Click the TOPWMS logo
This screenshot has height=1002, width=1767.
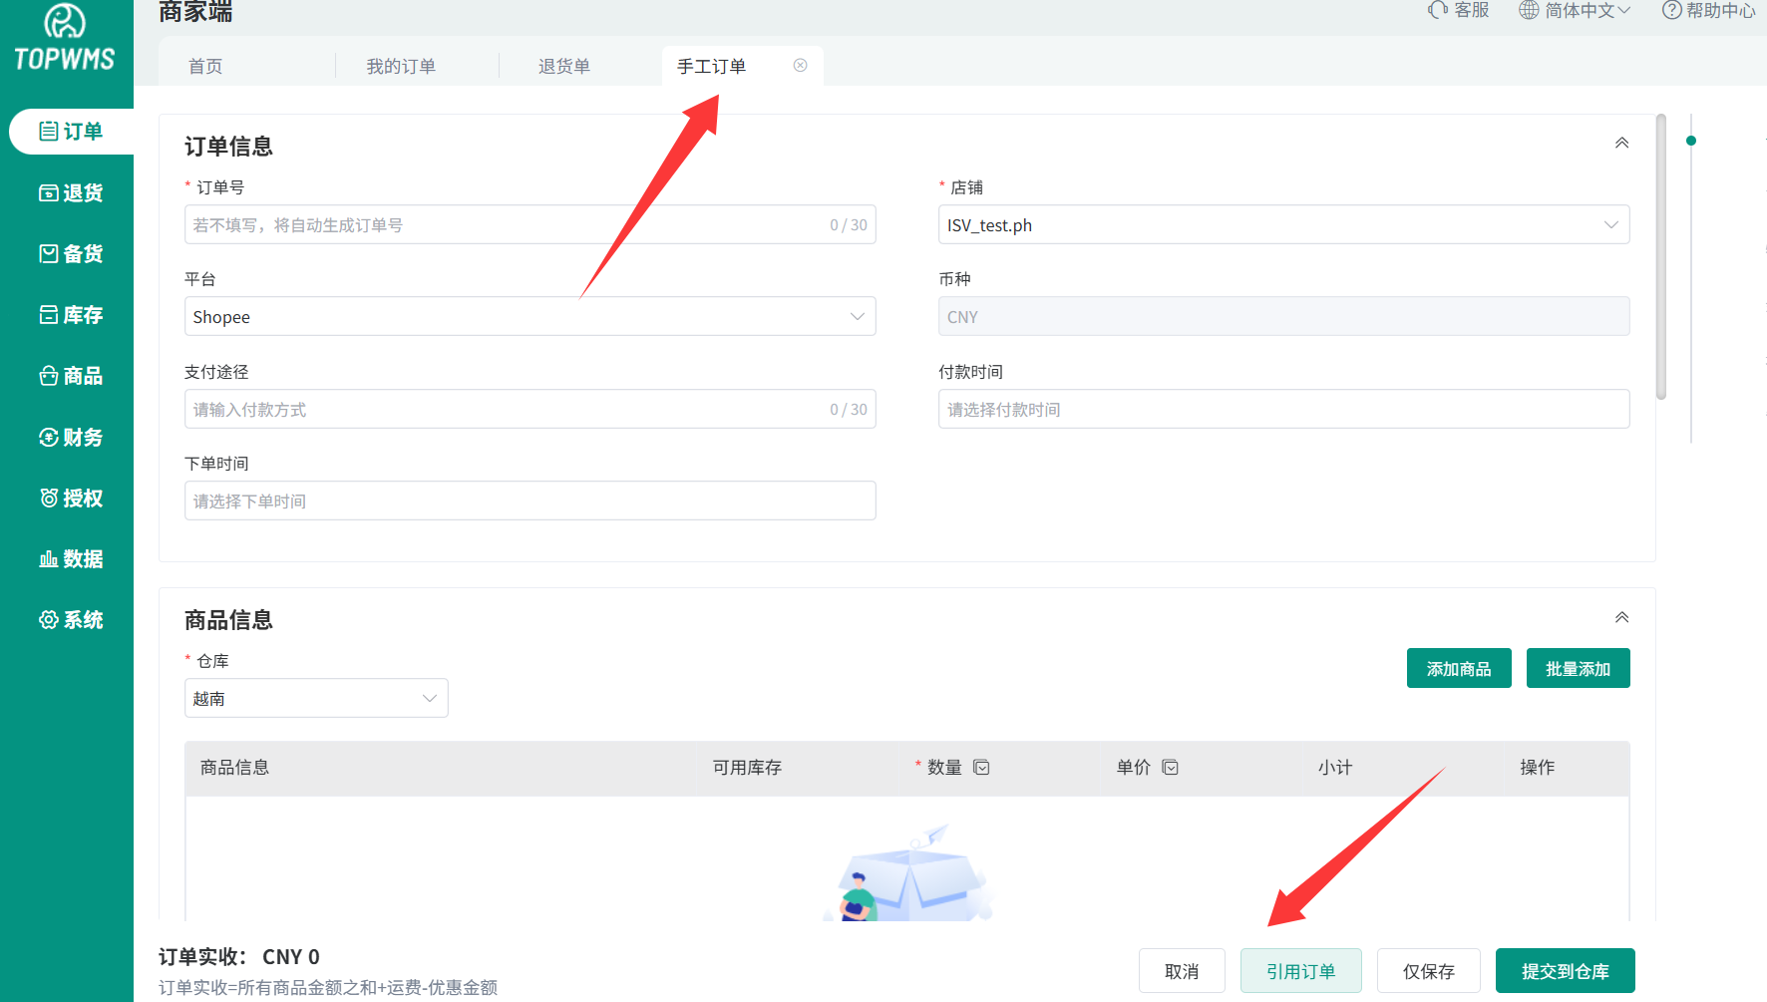click(x=65, y=38)
